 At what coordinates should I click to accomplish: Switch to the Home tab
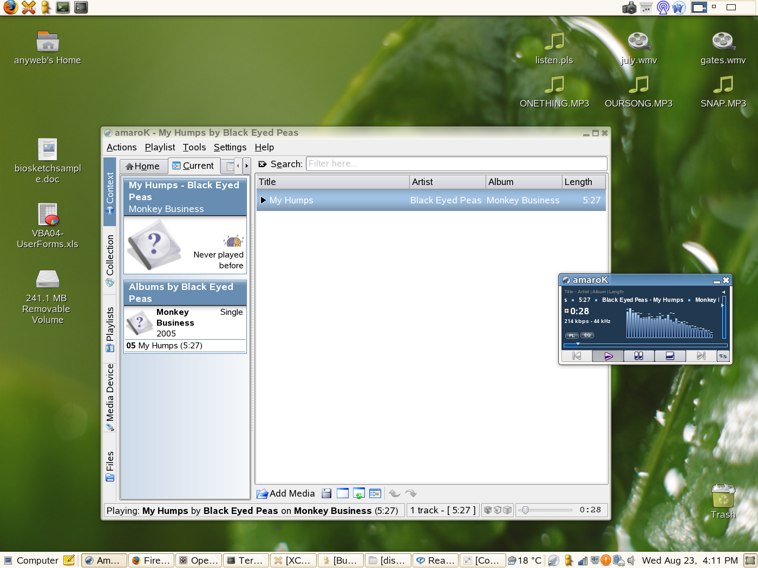click(x=143, y=166)
